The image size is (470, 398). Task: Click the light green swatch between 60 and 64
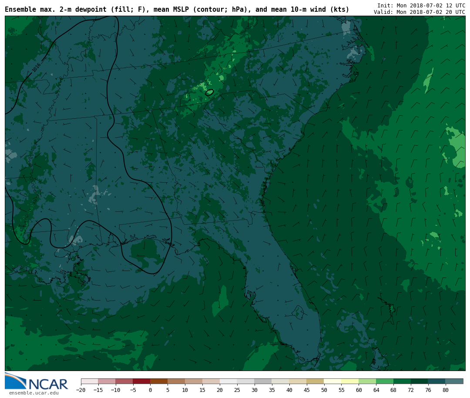[x=367, y=381]
